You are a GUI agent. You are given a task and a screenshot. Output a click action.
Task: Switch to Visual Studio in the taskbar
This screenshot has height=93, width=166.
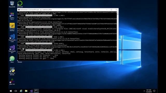(31, 91)
